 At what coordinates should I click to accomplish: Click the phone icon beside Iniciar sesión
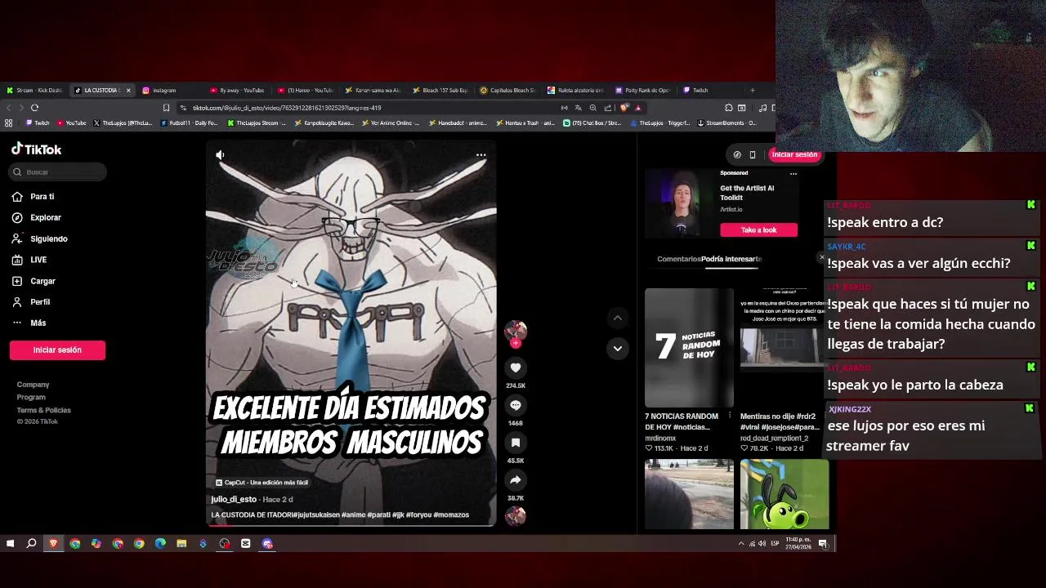pos(753,154)
